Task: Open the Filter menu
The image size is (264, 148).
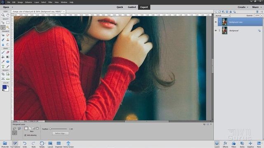Action: click(50, 2)
